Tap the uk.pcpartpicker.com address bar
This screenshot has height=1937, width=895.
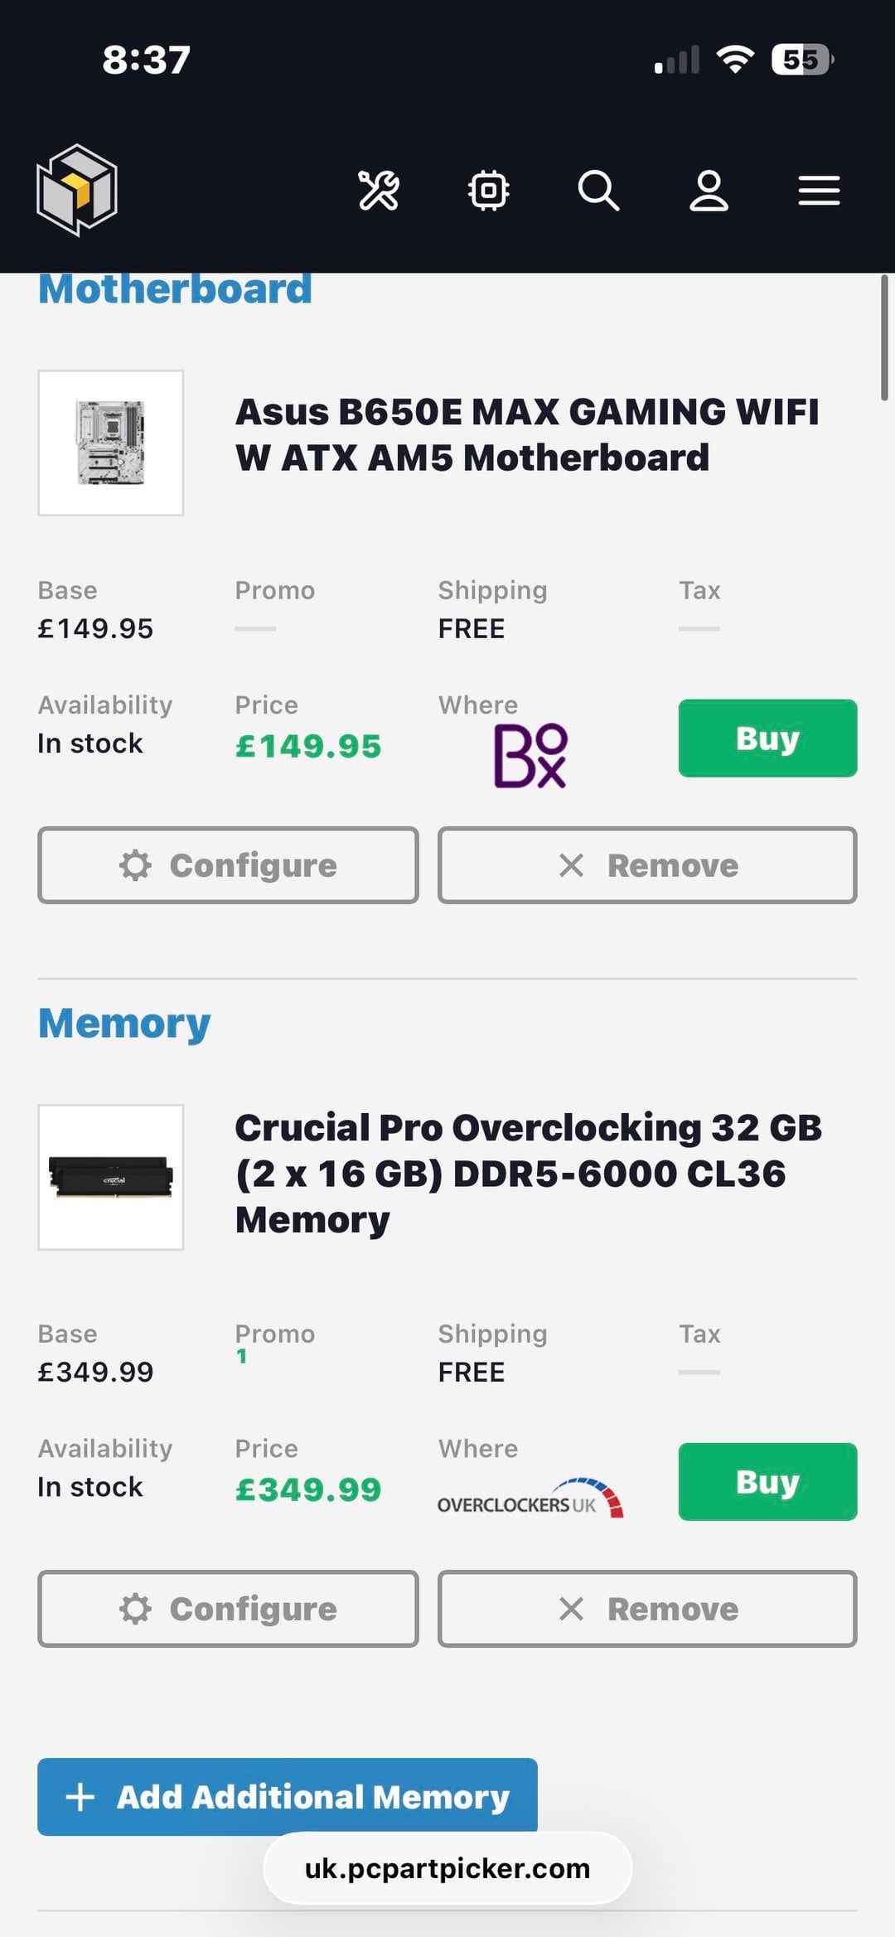click(x=447, y=1868)
